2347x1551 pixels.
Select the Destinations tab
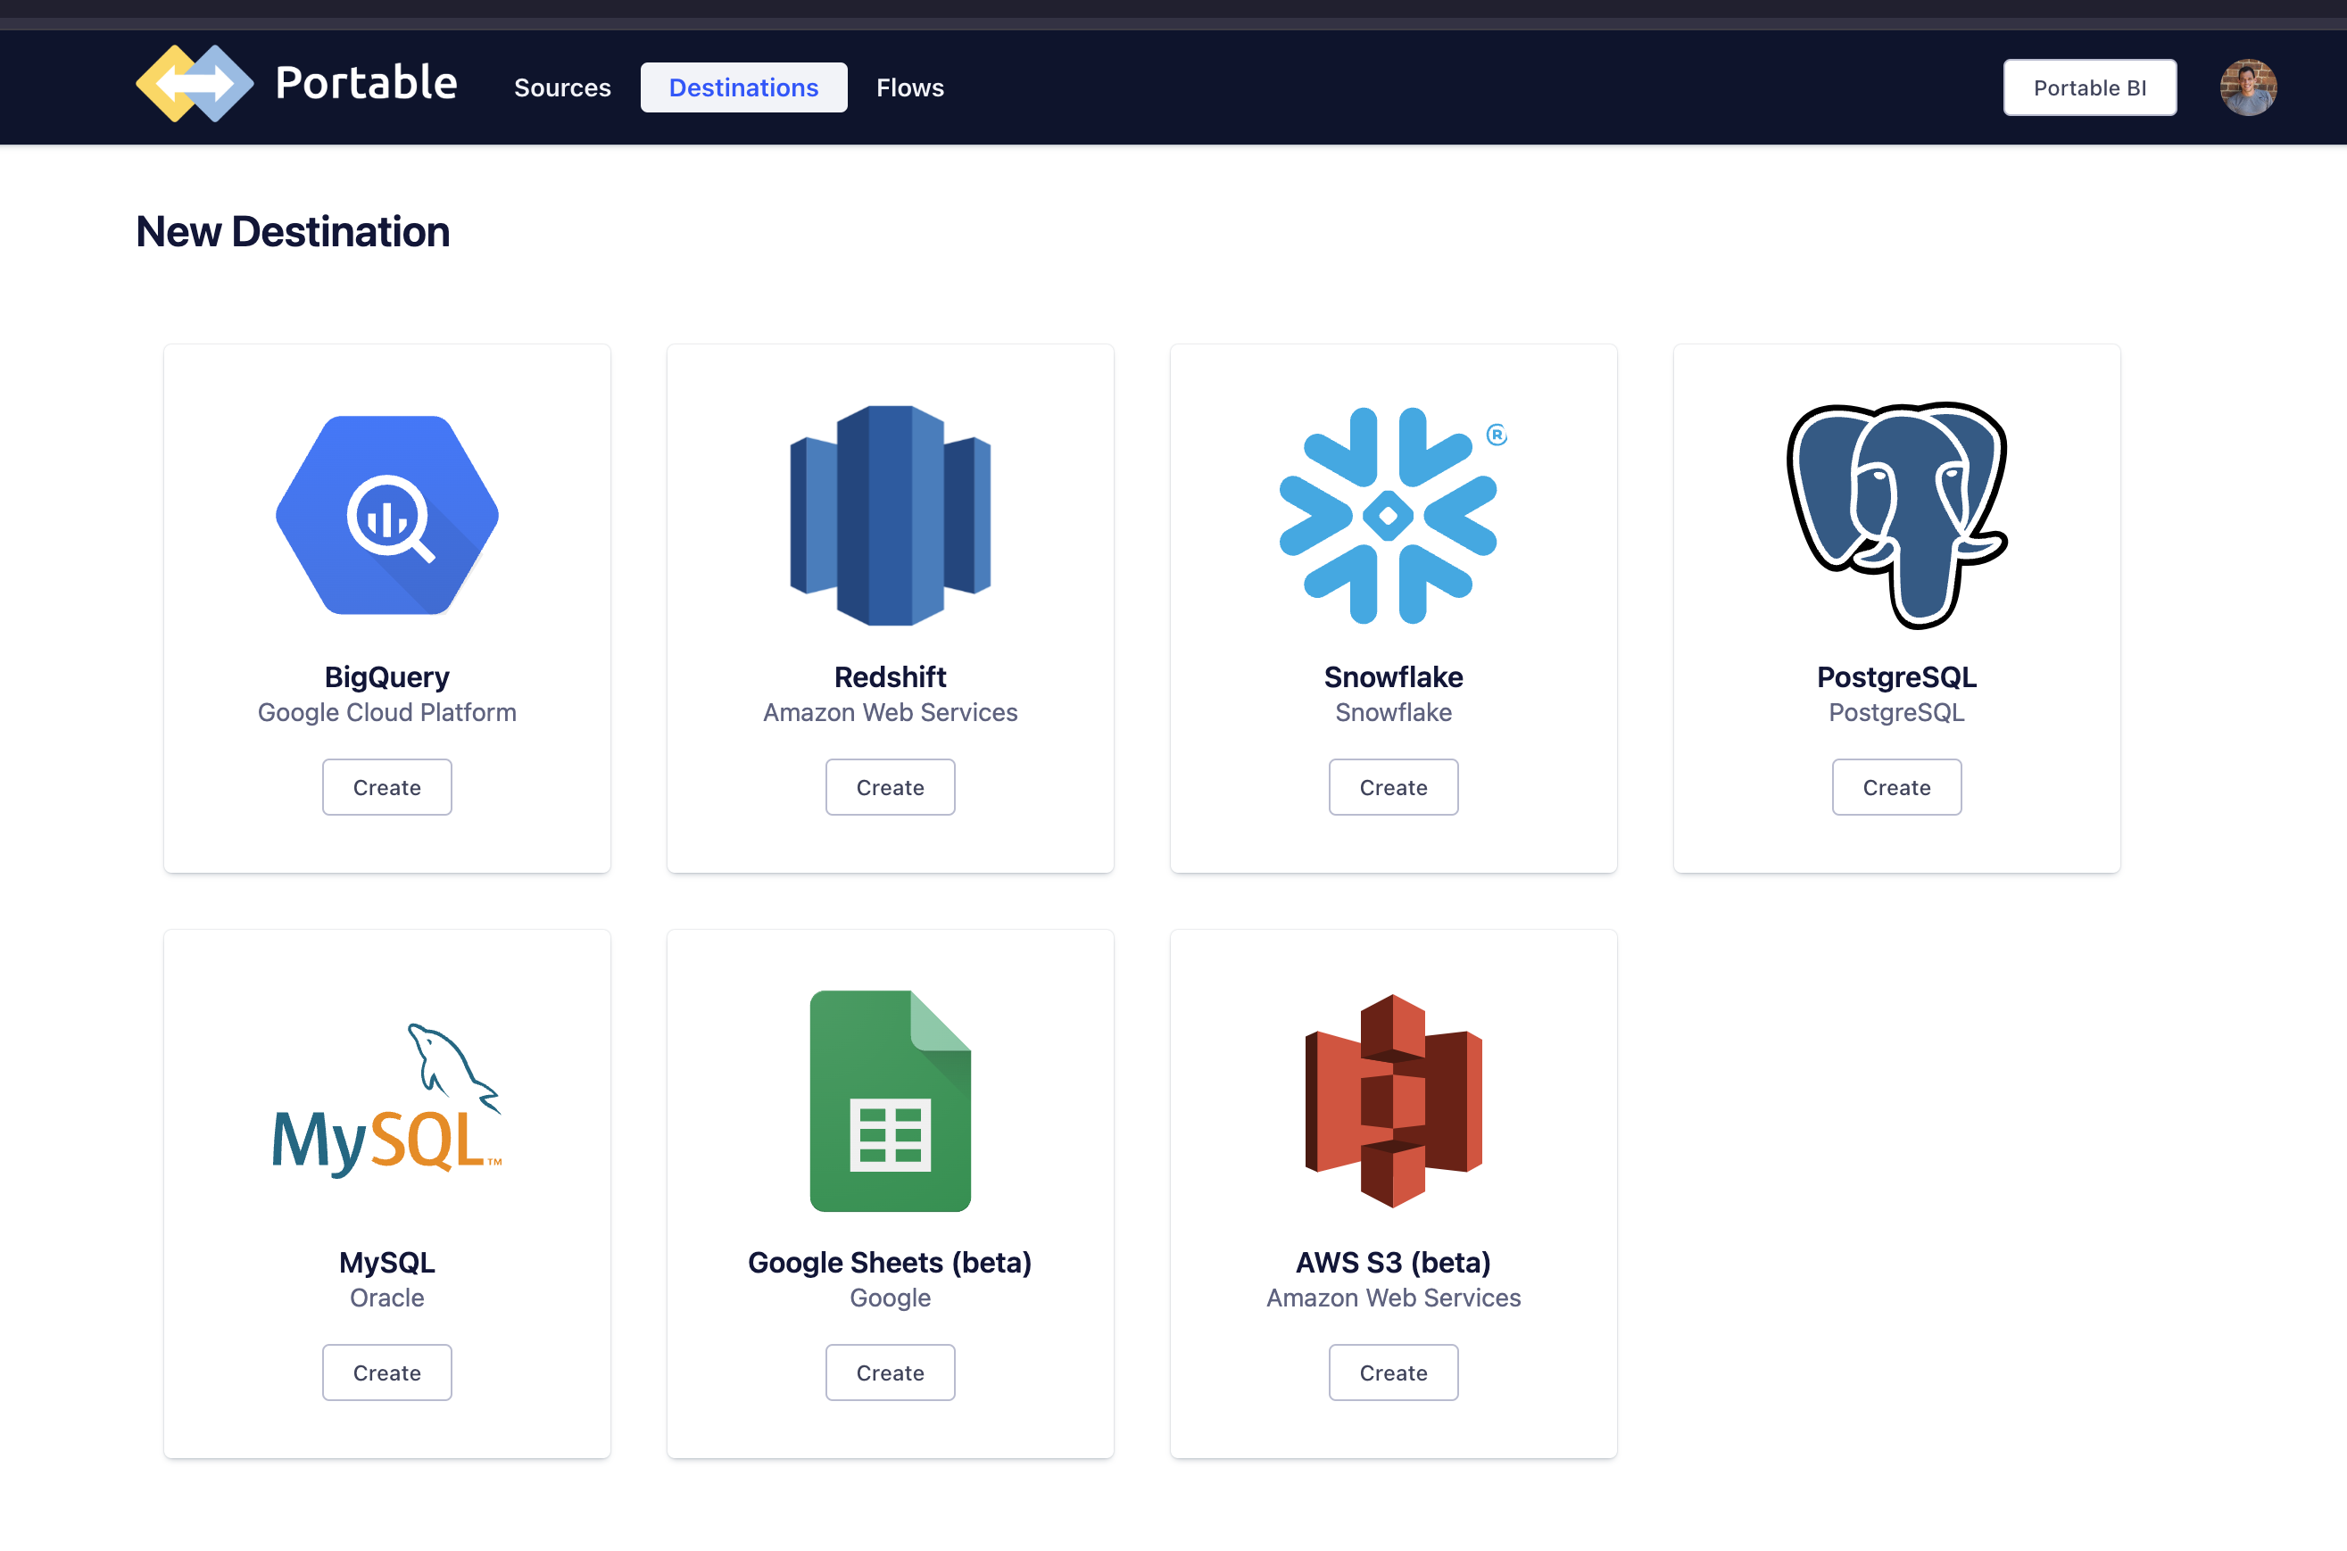(743, 88)
